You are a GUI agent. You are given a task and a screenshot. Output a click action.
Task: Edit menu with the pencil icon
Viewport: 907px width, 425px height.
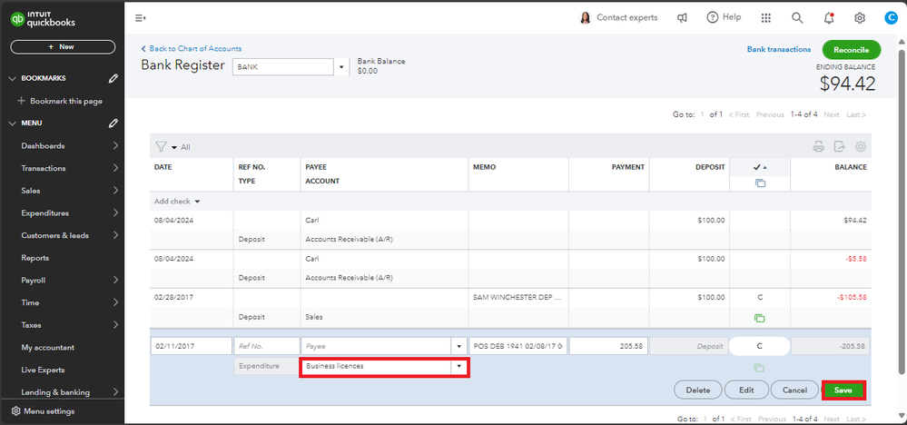tap(113, 124)
